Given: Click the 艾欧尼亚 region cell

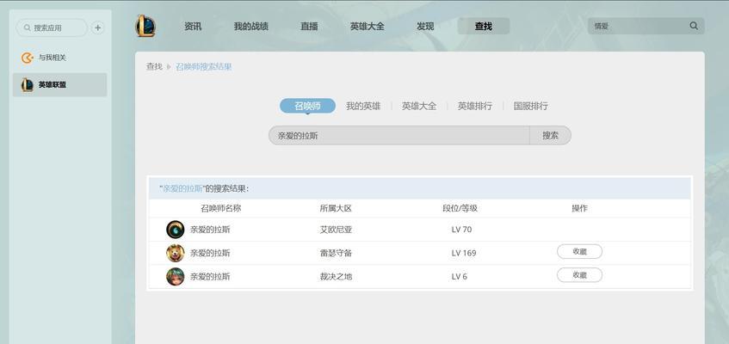Looking at the screenshot, I should click(336, 230).
